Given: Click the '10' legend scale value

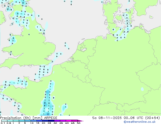Looking at the screenshot, I should (x=32, y=123).
